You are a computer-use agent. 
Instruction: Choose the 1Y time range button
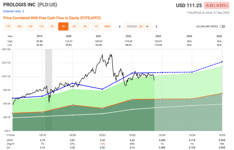tap(96, 27)
